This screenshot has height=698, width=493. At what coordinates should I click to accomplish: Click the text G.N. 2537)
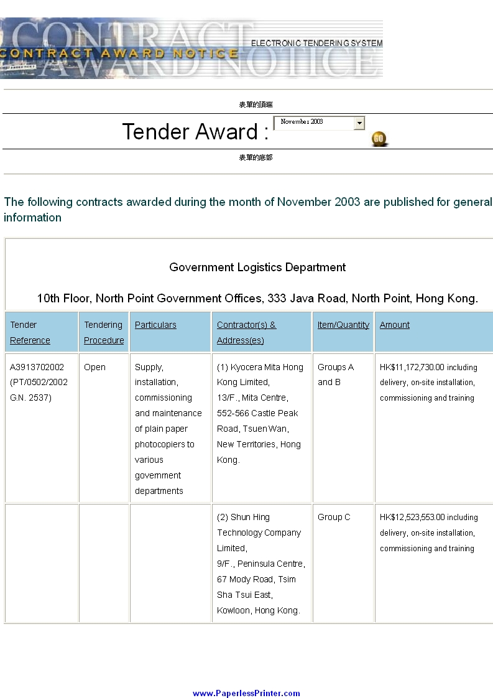(30, 398)
